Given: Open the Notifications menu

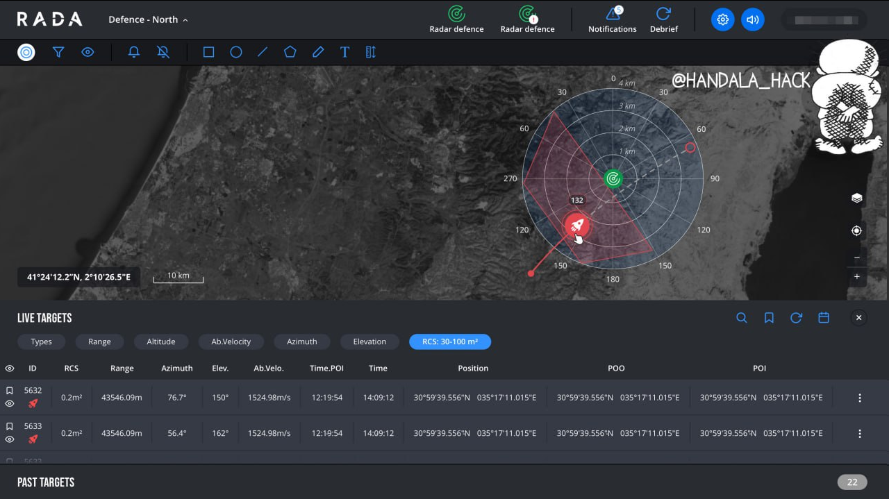Looking at the screenshot, I should 612,19.
